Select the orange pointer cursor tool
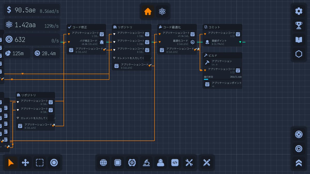The image size is (310, 174). click(11, 163)
